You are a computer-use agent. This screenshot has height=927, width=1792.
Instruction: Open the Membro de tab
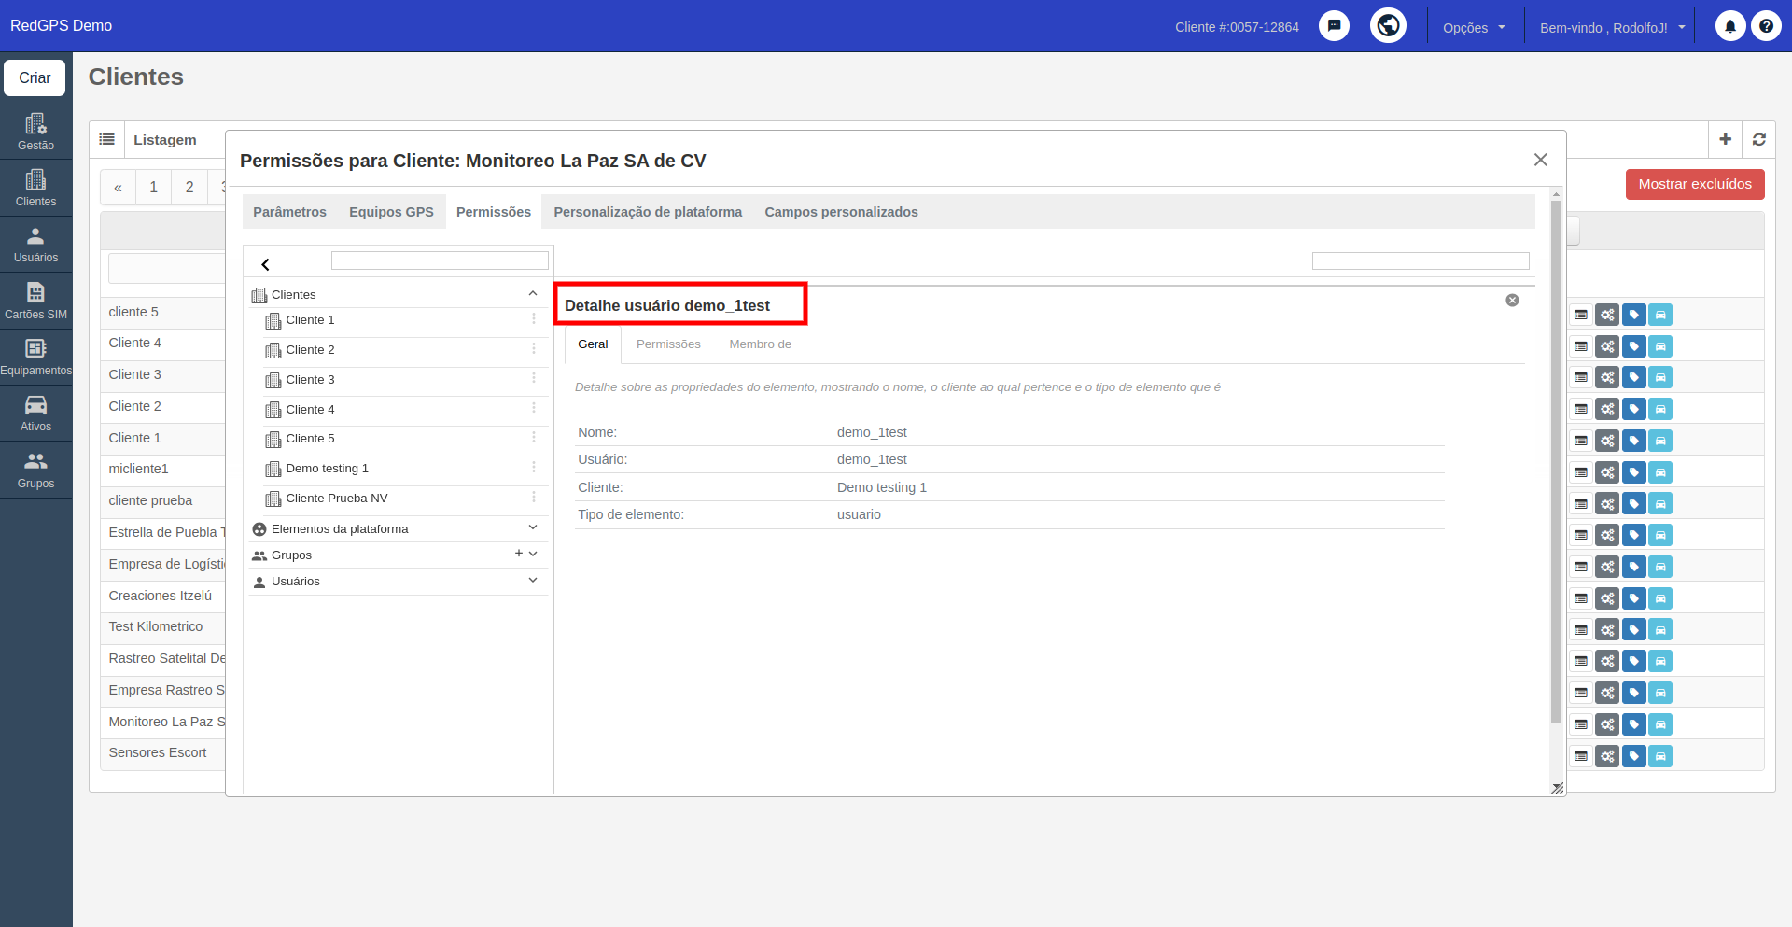point(760,344)
